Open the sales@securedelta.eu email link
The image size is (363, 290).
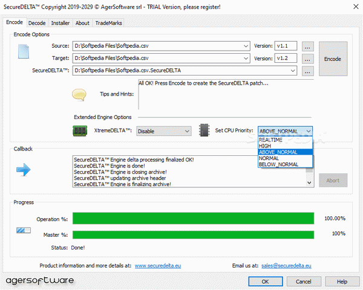(286, 266)
